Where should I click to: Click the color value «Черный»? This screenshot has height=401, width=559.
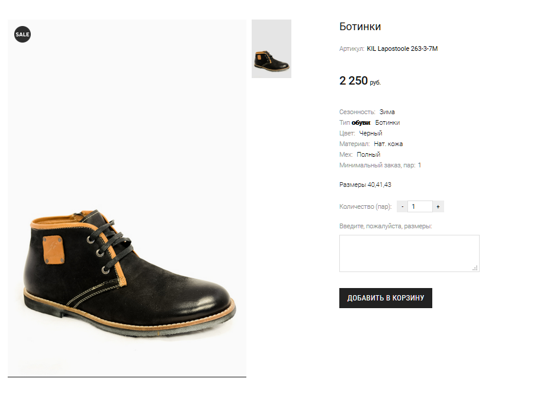coord(371,133)
